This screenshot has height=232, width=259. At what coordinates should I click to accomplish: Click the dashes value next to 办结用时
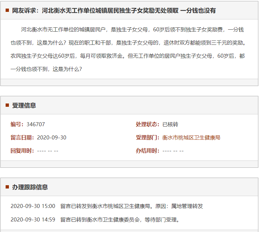click(x=173, y=151)
